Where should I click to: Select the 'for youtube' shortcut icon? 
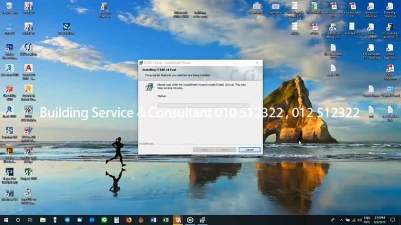390,31
